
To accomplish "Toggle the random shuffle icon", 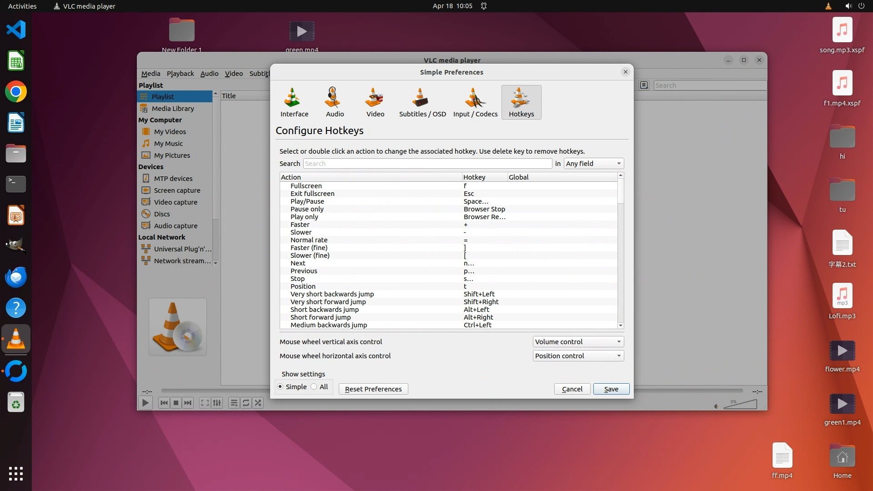I will [258, 403].
